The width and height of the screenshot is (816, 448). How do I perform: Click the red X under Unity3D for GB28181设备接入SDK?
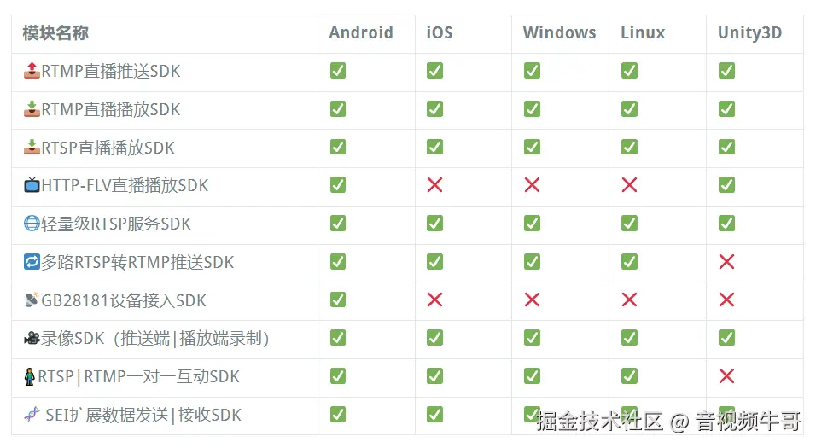(x=726, y=300)
